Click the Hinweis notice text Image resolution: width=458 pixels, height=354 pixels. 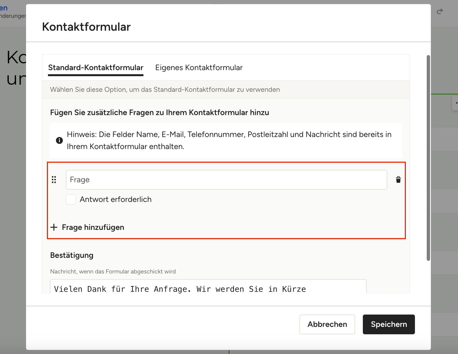[x=229, y=141]
